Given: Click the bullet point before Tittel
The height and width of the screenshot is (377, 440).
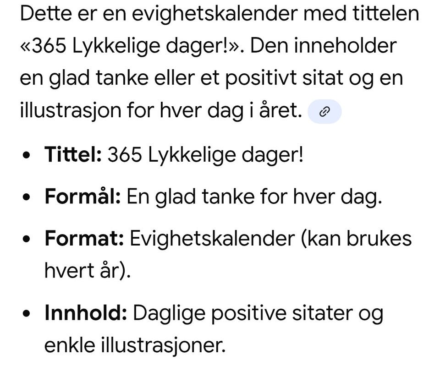Looking at the screenshot, I should tap(27, 155).
